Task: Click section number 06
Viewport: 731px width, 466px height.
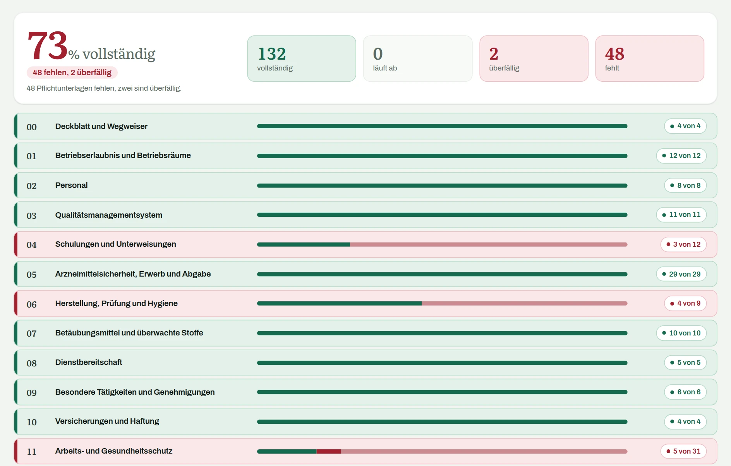Action: [32, 304]
